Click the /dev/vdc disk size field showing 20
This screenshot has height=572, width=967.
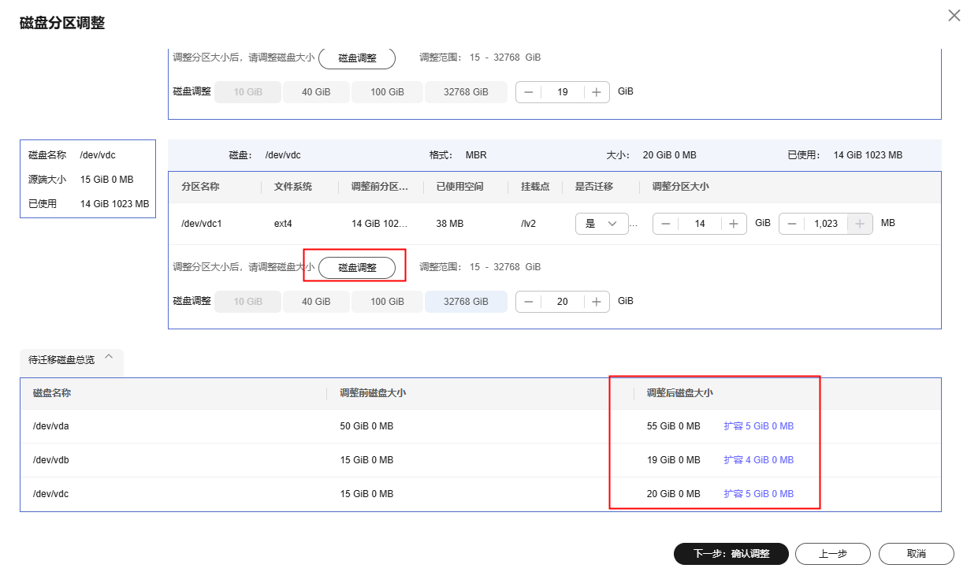(x=562, y=302)
